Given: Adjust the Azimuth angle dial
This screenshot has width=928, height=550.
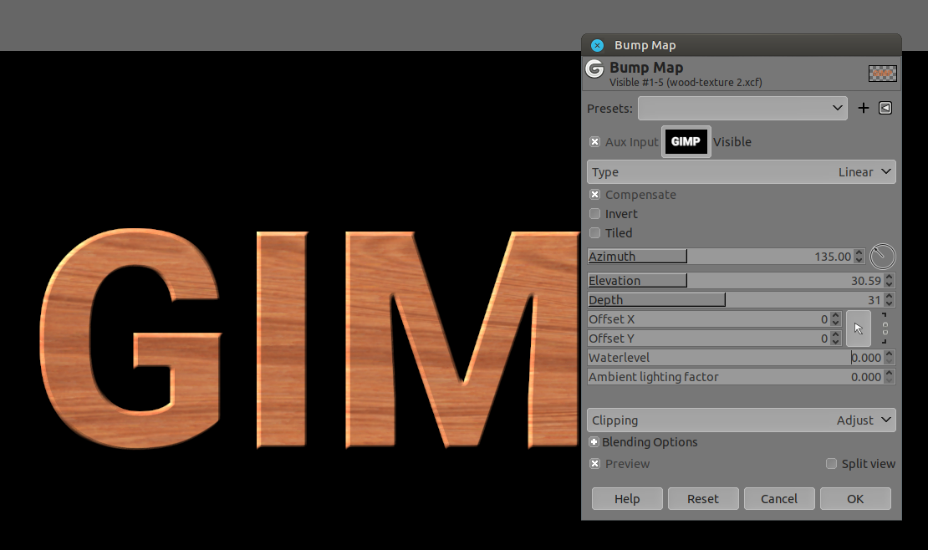Looking at the screenshot, I should point(882,257).
